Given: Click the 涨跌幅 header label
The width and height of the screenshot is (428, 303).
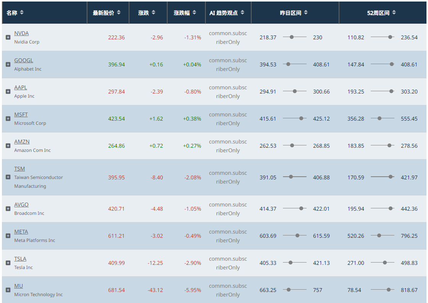Looking at the screenshot, I should coord(182,13).
